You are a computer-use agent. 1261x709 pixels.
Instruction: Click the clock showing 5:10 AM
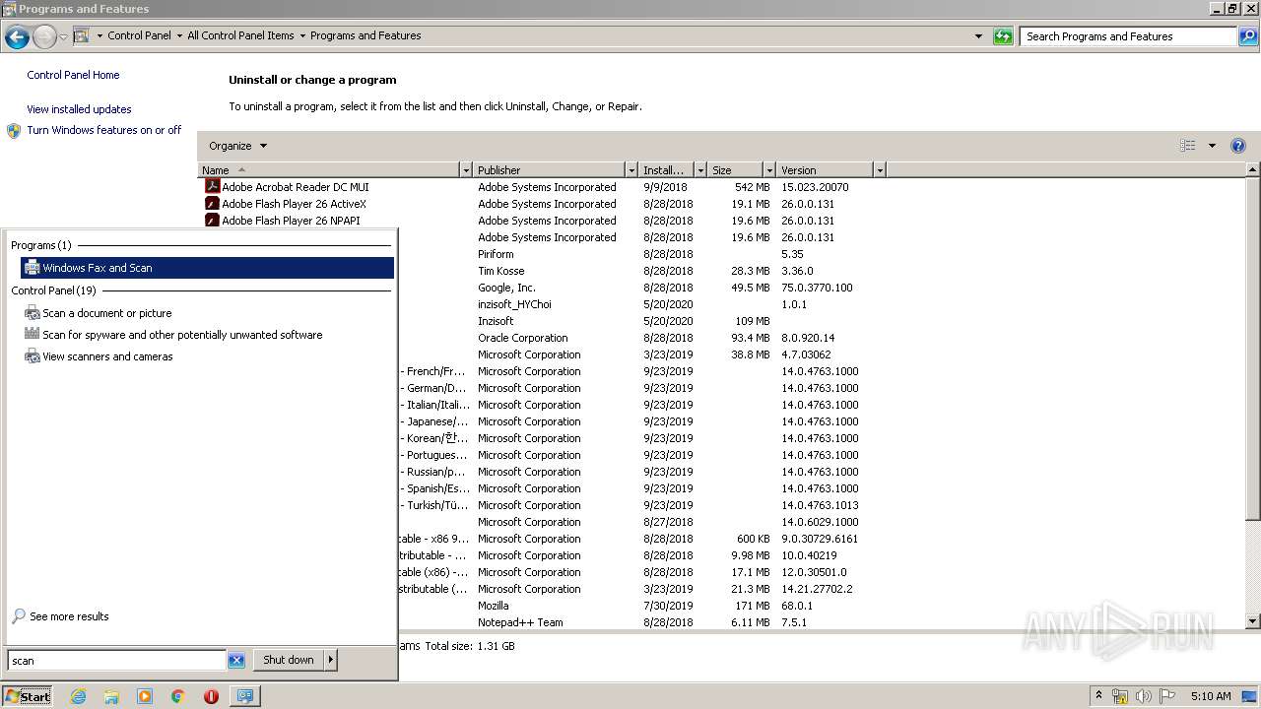(1211, 696)
